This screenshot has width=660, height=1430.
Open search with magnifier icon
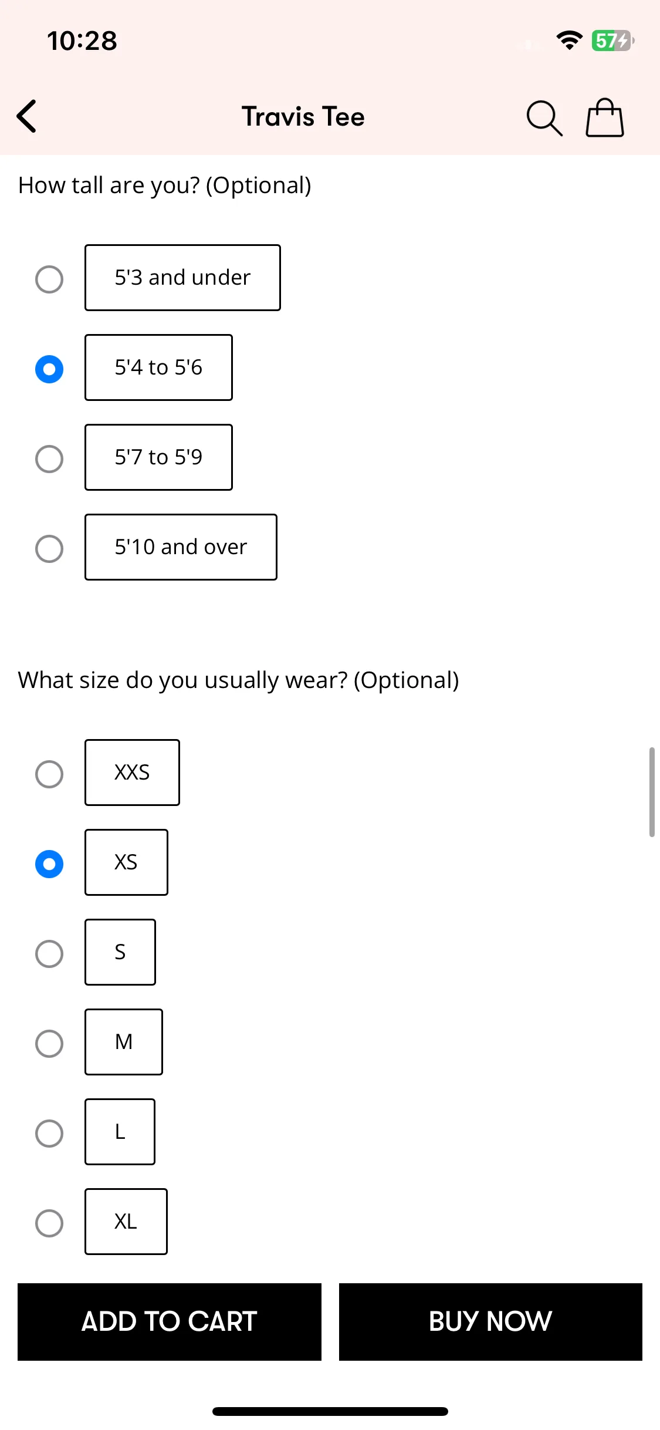544,118
